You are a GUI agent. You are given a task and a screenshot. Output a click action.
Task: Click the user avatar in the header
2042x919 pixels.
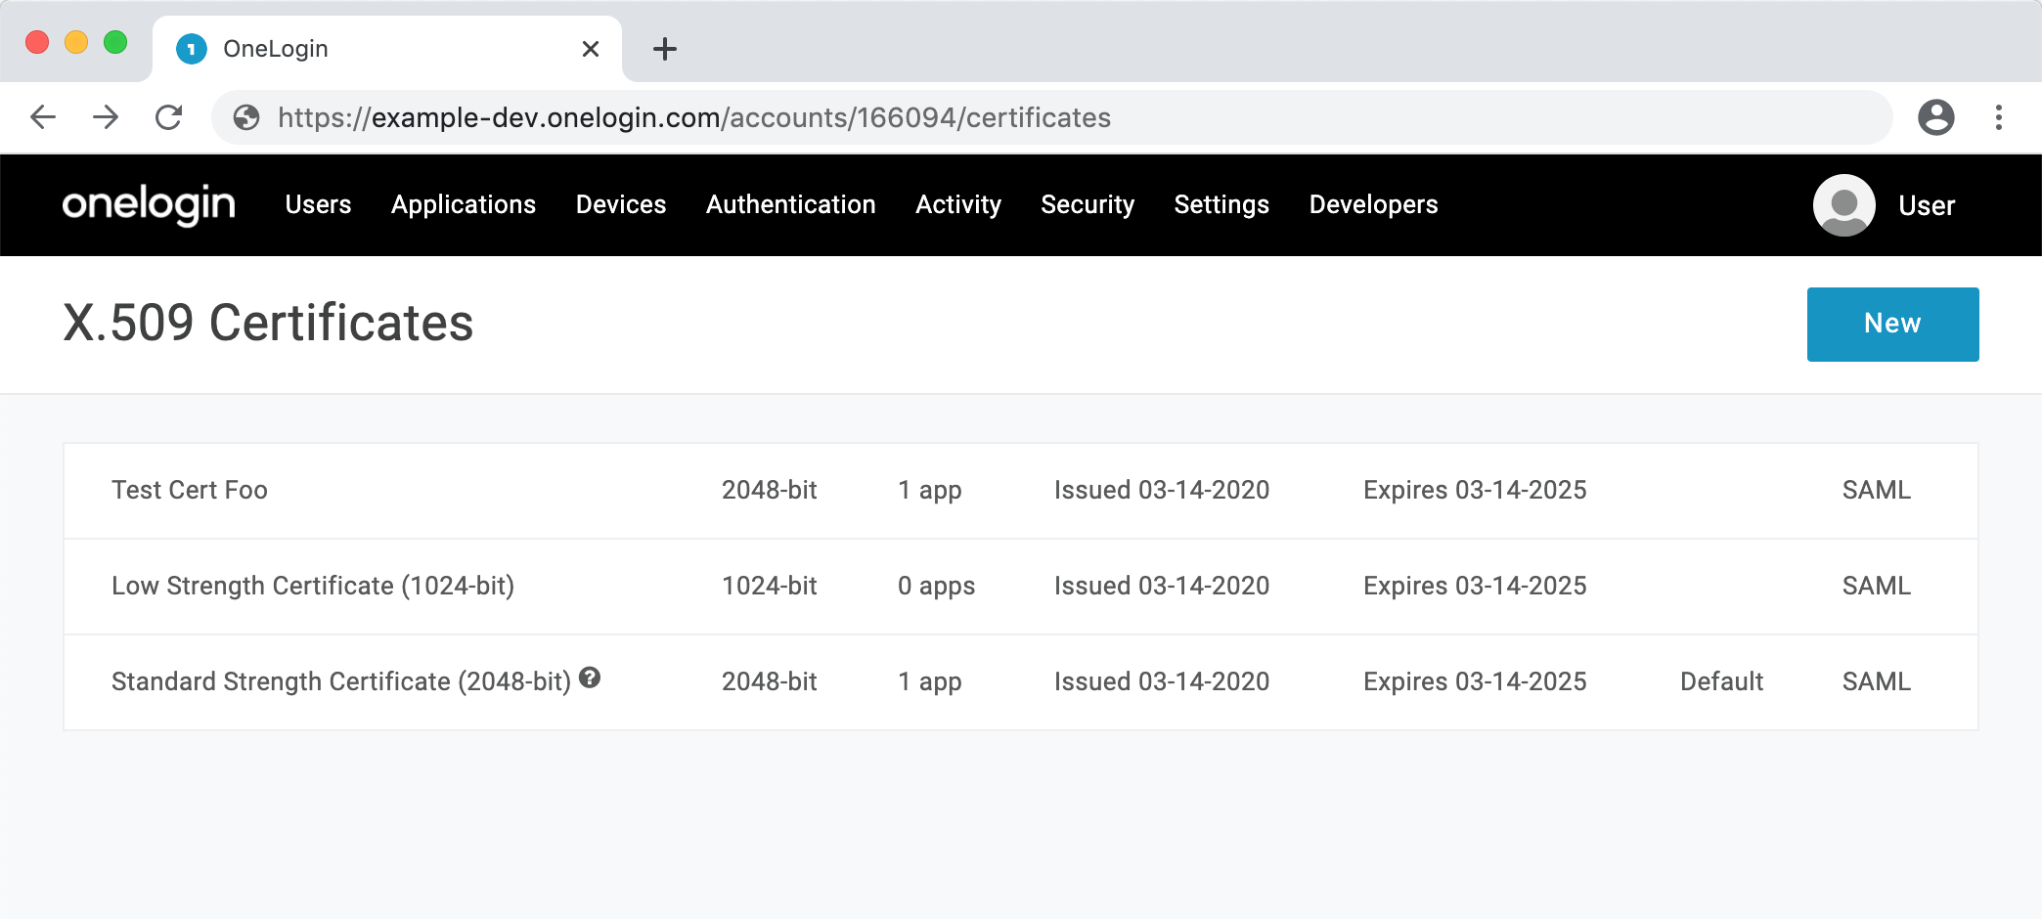coord(1844,205)
